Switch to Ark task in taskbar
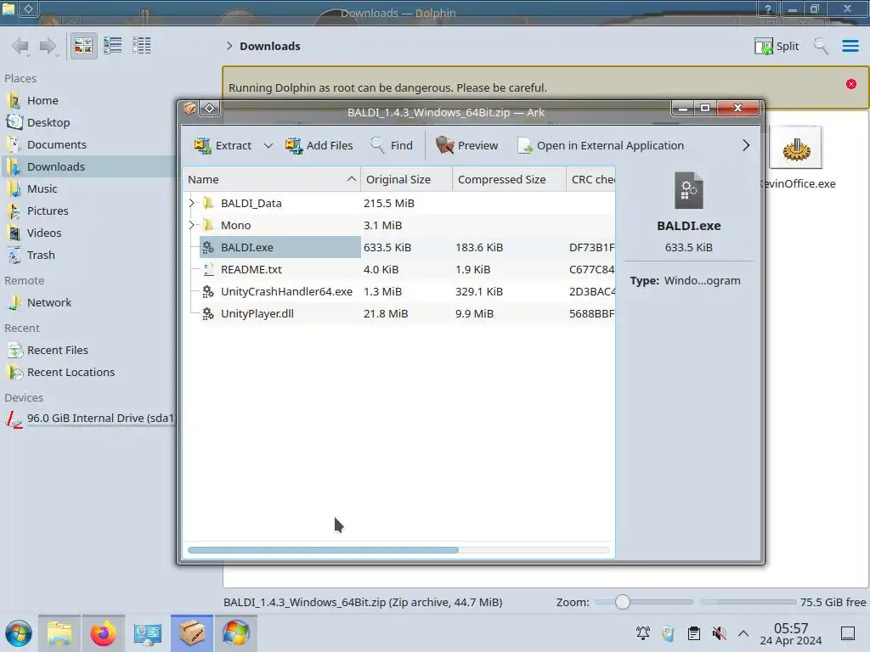The image size is (870, 652). pos(192,633)
